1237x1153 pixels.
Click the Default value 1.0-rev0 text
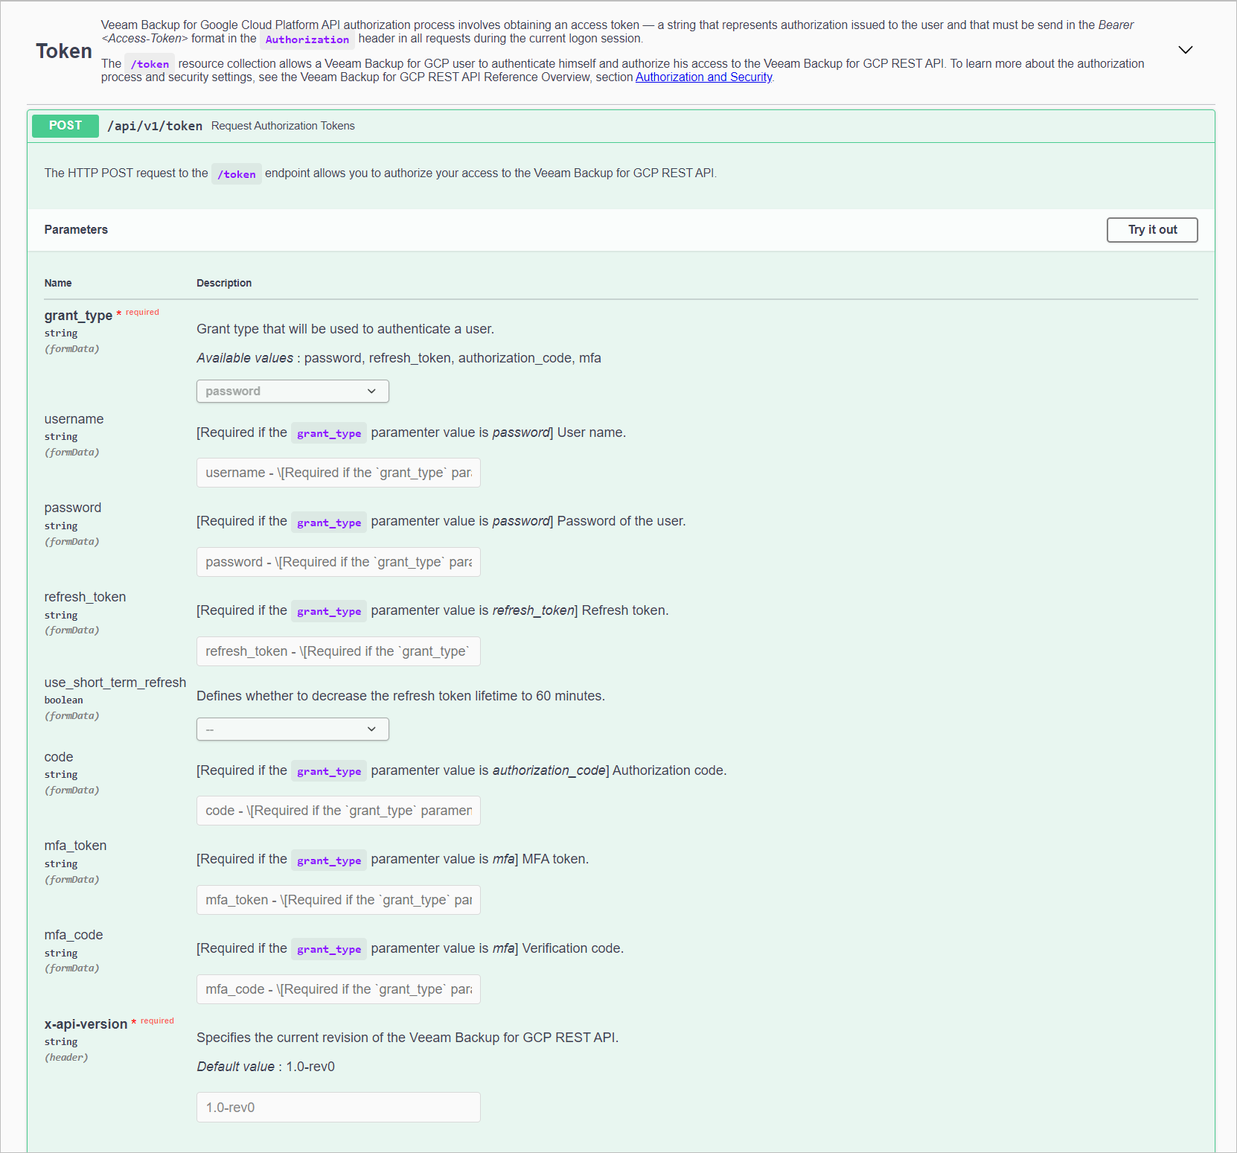pyautogui.click(x=266, y=1067)
